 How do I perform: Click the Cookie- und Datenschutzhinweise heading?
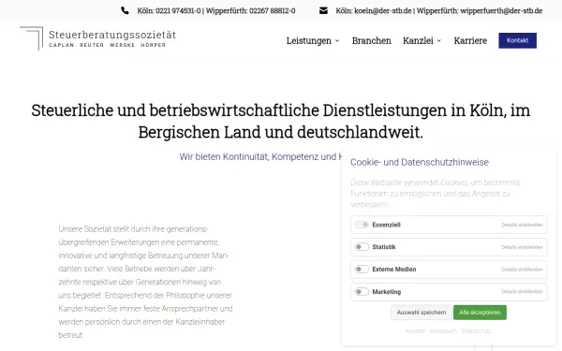[x=420, y=162]
